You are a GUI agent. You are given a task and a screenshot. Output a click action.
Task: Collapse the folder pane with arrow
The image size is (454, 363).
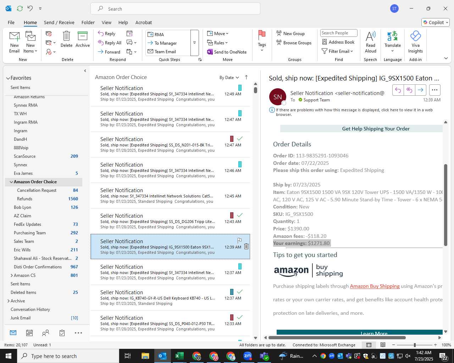(85, 71)
